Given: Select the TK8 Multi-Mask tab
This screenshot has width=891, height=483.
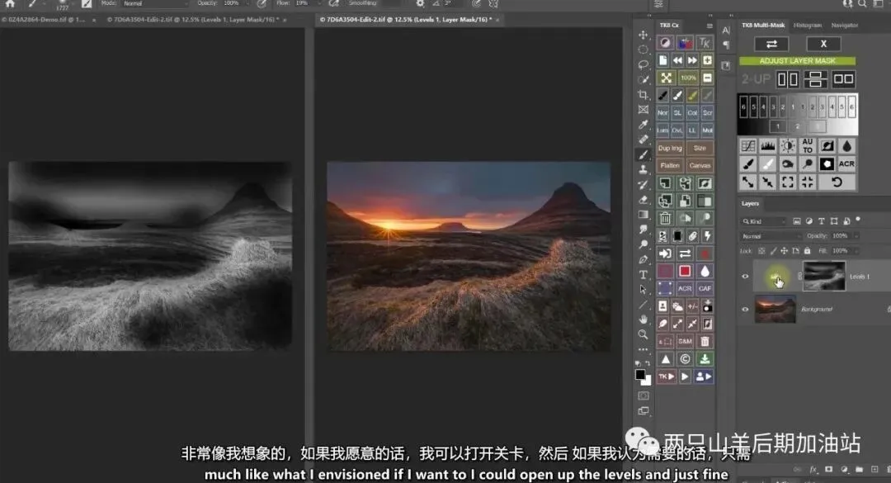Looking at the screenshot, I should pyautogui.click(x=762, y=25).
